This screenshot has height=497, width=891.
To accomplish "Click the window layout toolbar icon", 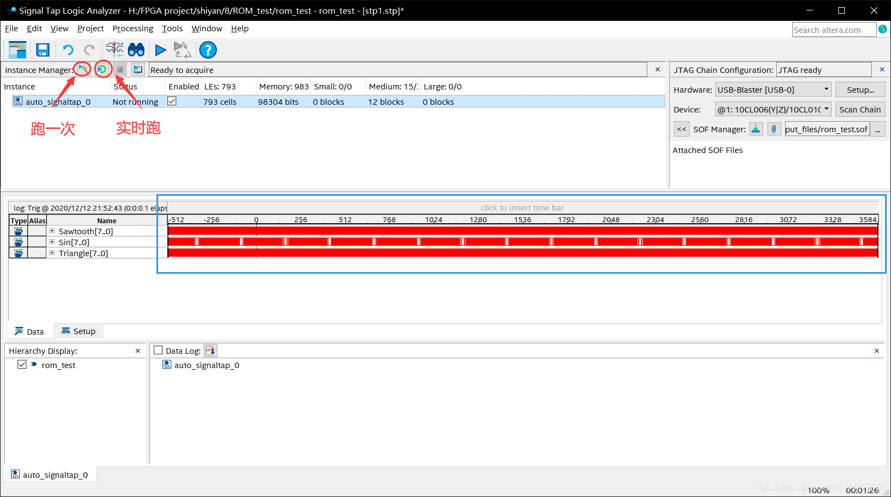I will 18,50.
